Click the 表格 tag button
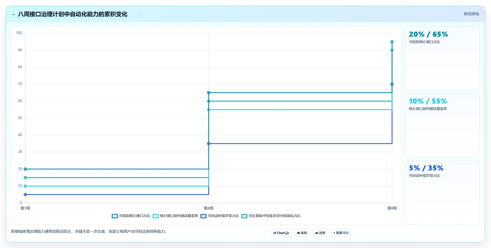 [x=302, y=233]
